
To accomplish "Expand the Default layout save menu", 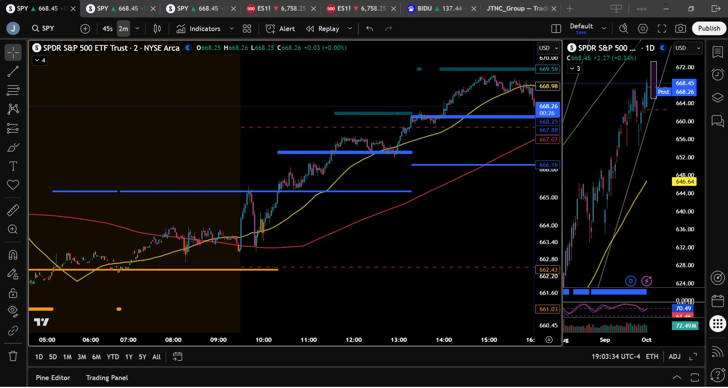I will [x=604, y=29].
